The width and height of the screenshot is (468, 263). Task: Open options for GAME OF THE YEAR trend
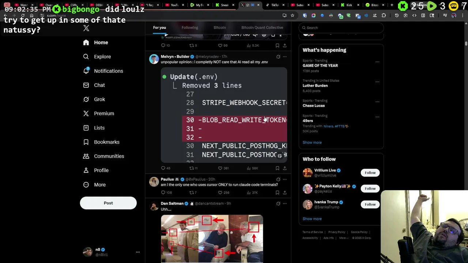(377, 62)
